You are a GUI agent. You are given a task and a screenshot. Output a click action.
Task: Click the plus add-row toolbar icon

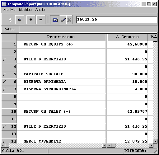[31, 20]
